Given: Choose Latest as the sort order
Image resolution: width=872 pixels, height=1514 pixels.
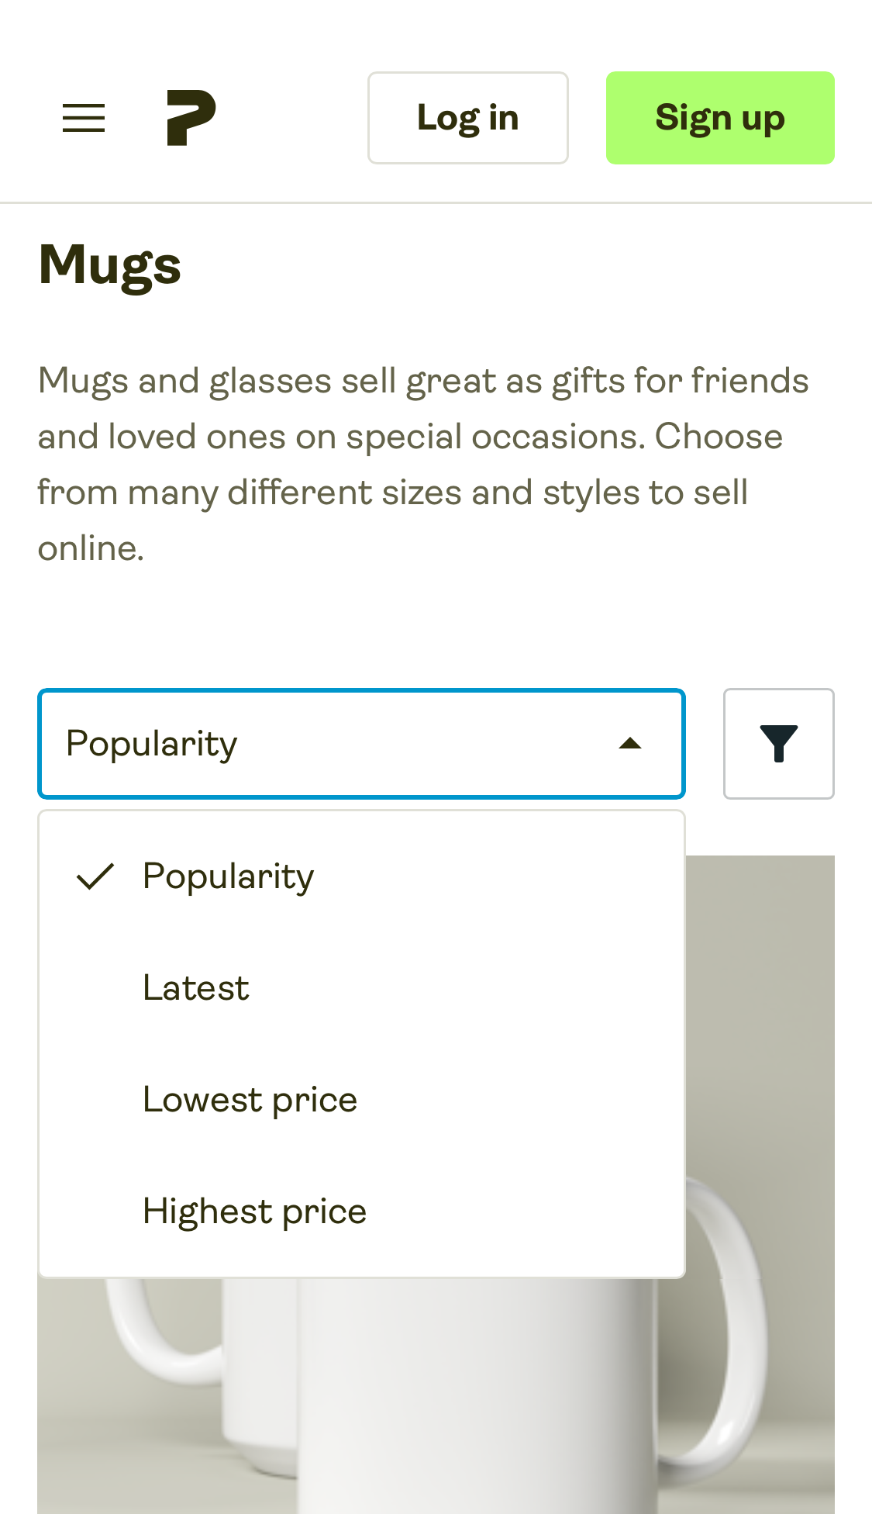Looking at the screenshot, I should click(195, 987).
